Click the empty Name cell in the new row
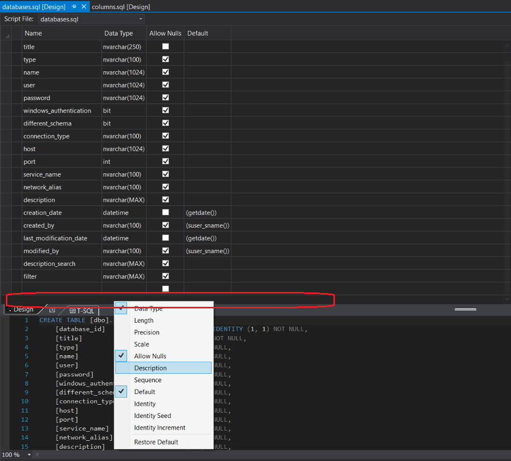Screen dimensions: 511x461 62,289
